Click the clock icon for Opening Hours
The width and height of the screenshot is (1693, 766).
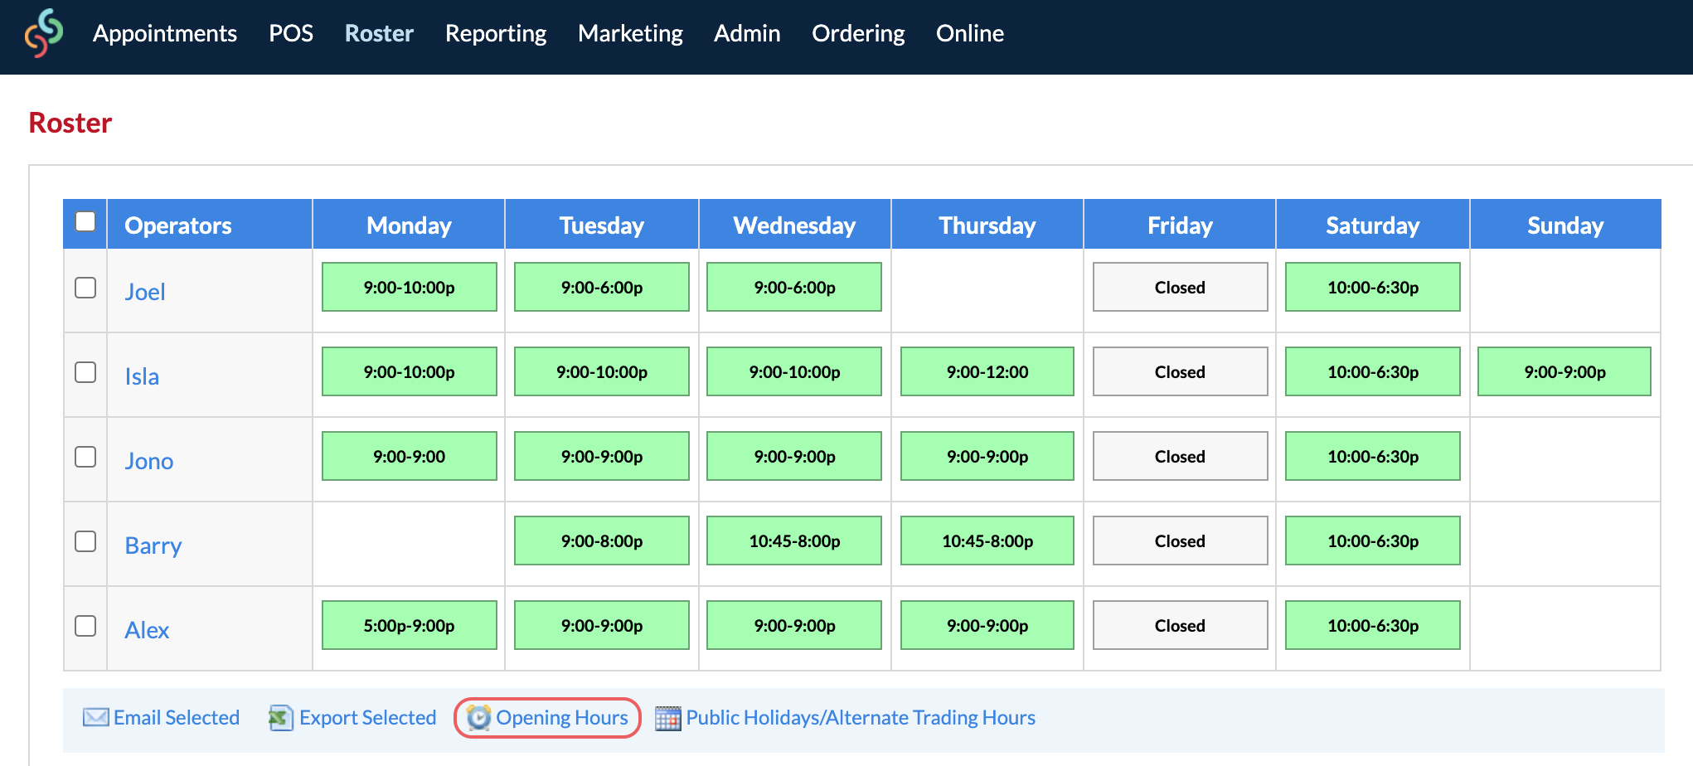coord(478,718)
